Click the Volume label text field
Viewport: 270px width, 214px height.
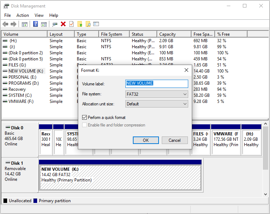157,84
